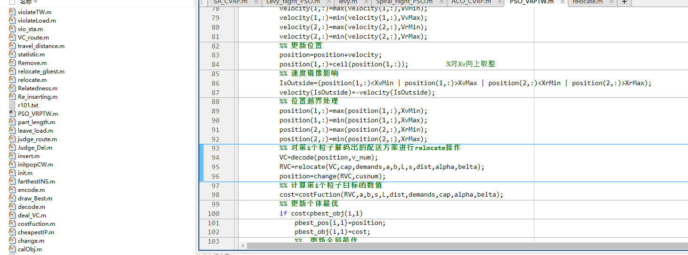Screen dimensions: 688x255
Task: Click the costFuction.m file icon
Action: click(x=13, y=224)
